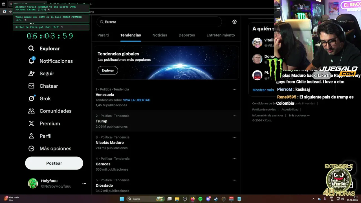This screenshot has width=361, height=203.
Task: Switch to the Para ti tab
Action: [x=103, y=35]
